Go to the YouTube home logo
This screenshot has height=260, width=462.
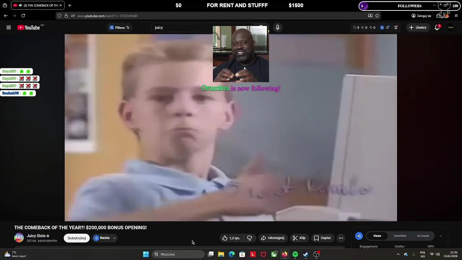[29, 27]
